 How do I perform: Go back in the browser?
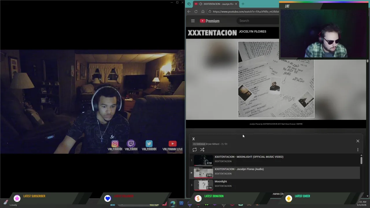tap(189, 12)
